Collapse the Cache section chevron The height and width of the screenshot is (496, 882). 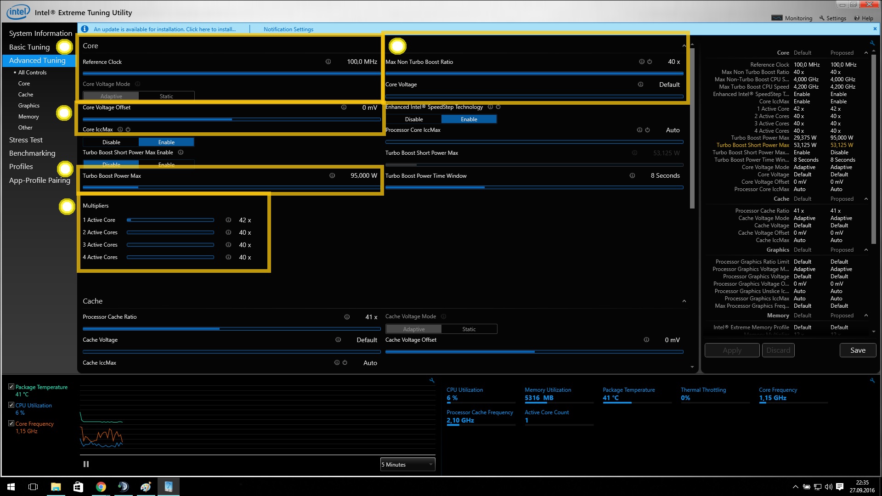coord(684,301)
